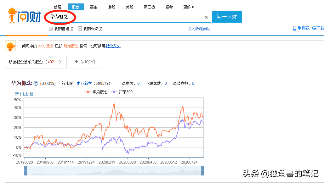Click the 涨停家数 count value

pos(193,83)
